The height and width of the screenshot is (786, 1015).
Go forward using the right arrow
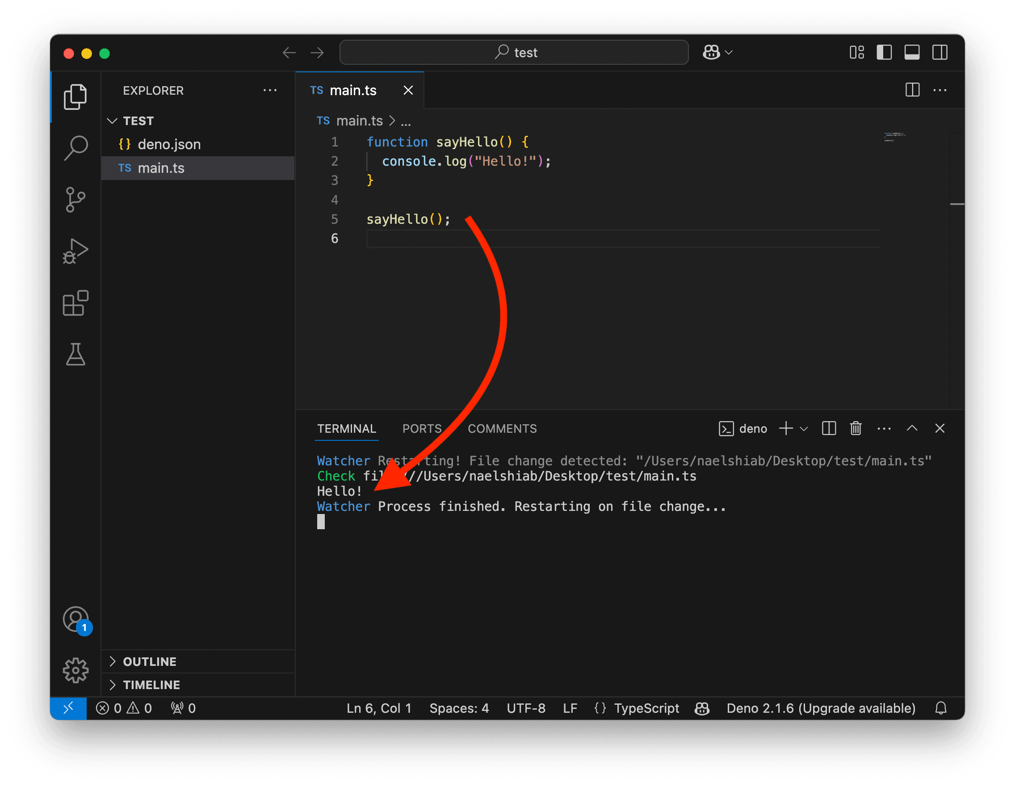click(x=317, y=53)
